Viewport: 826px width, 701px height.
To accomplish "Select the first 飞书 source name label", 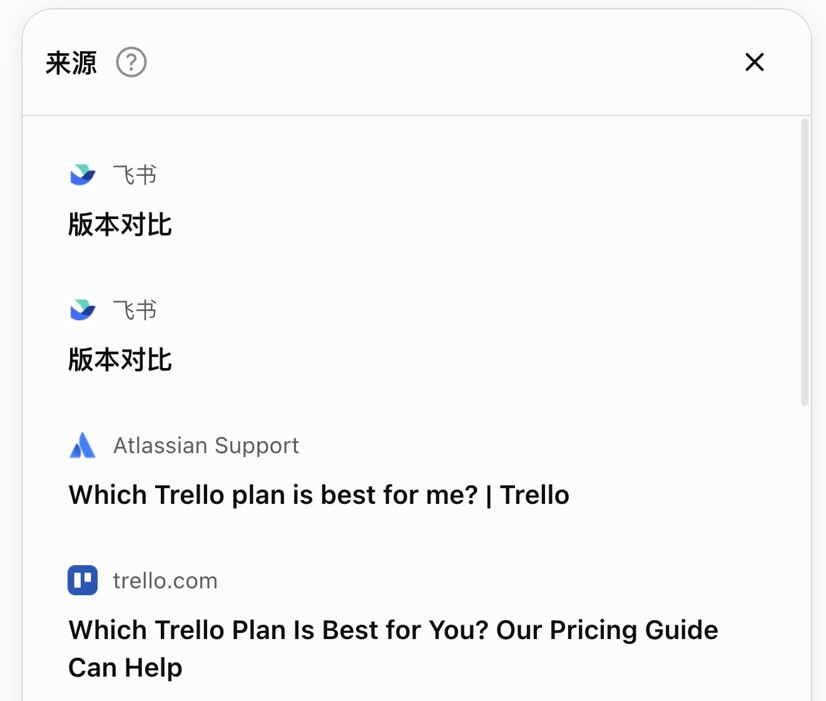I will coord(135,175).
